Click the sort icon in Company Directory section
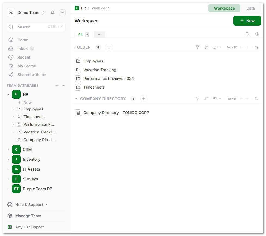Viewport: 266px width, 236px height. click(x=206, y=99)
